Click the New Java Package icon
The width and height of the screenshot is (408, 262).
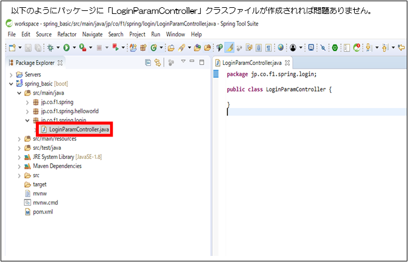click(x=144, y=47)
